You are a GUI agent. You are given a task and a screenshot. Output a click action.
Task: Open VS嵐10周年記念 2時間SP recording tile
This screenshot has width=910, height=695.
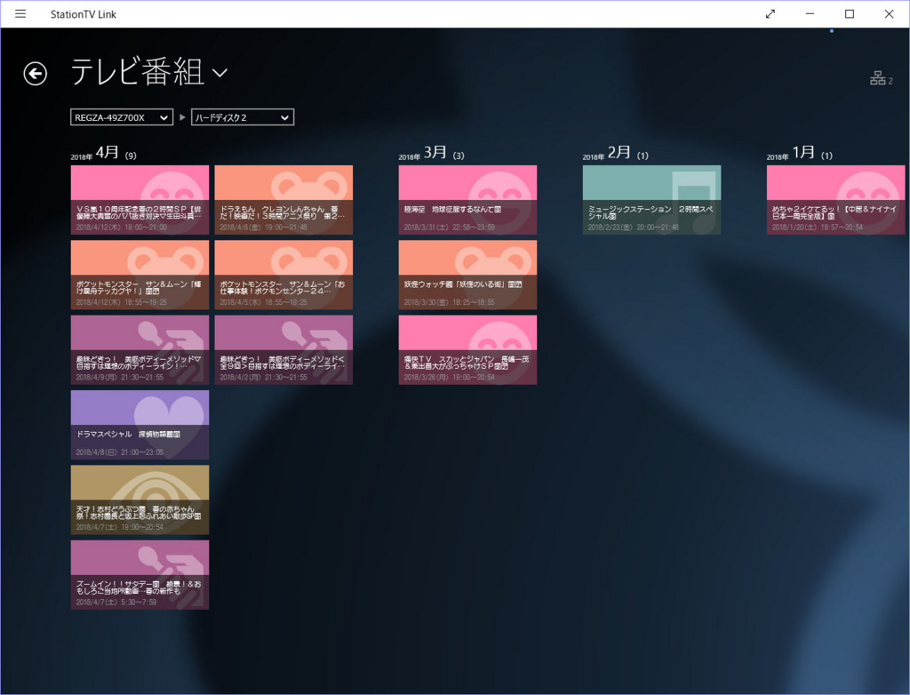[140, 200]
